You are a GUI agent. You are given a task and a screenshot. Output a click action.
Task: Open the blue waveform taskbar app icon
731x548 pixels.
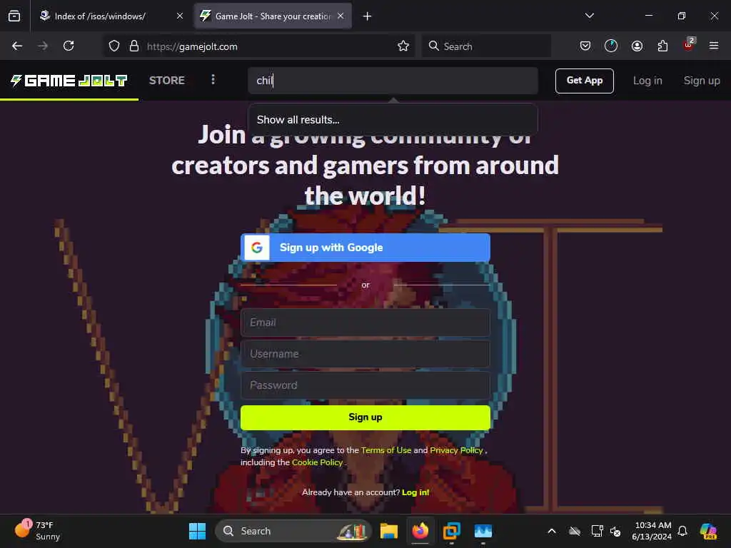pos(483,531)
